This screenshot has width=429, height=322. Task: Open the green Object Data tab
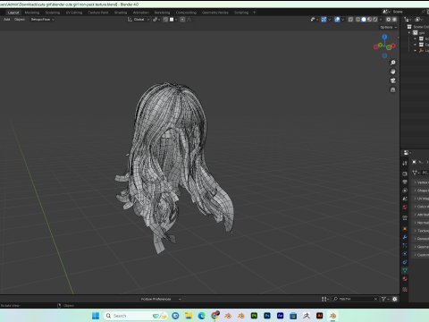pyautogui.click(x=405, y=270)
